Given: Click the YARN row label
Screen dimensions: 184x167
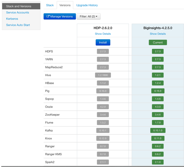Looking at the screenshot, I should pyautogui.click(x=49, y=59).
